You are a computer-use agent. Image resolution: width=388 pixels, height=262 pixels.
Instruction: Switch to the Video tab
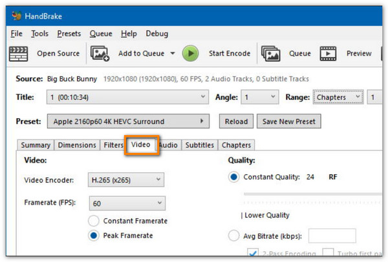pyautogui.click(x=140, y=145)
